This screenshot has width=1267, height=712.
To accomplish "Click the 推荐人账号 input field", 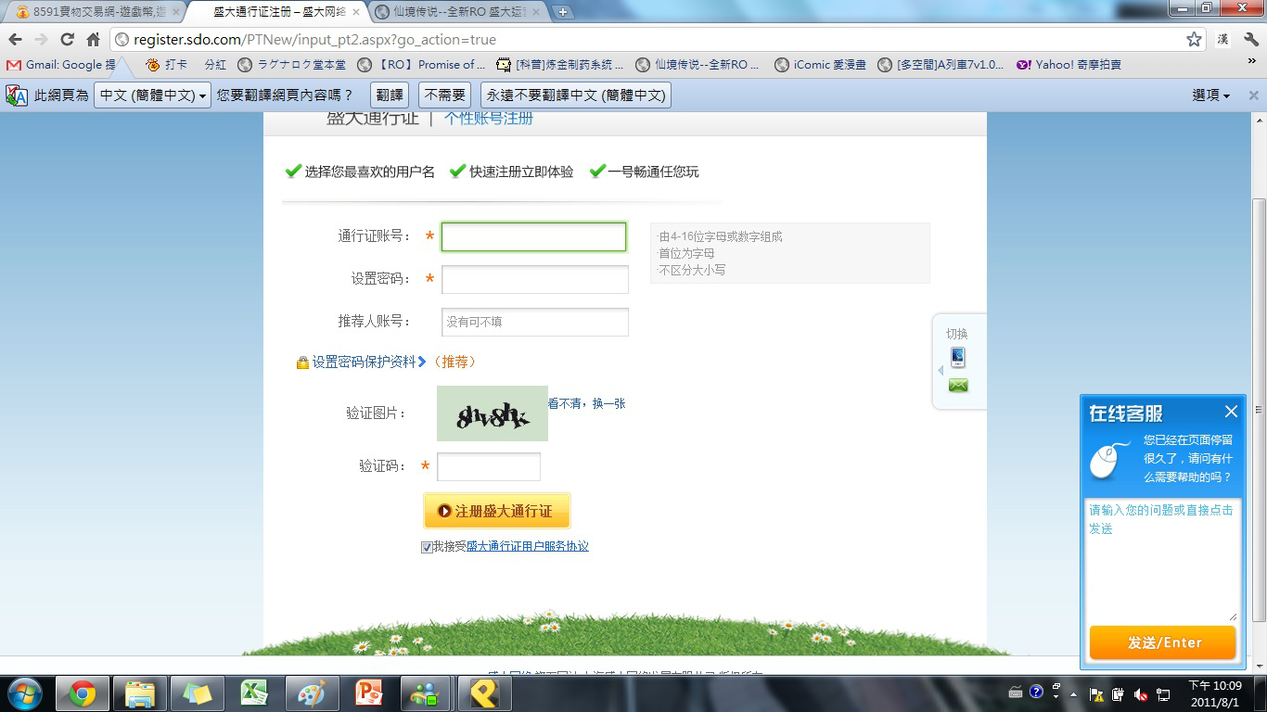I will coord(535,322).
